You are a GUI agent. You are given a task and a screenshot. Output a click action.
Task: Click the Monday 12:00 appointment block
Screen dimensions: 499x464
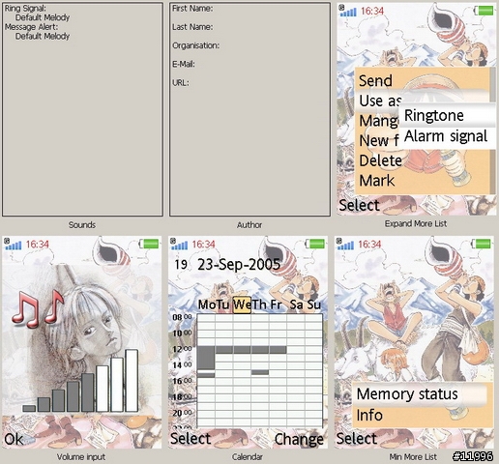206,358
